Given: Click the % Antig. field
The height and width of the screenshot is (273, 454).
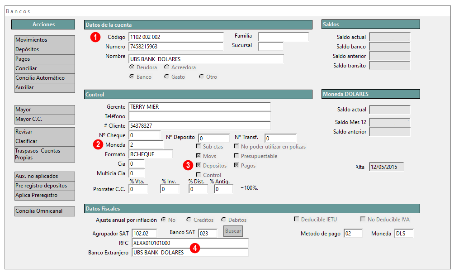Looking at the screenshot, I should 223,189.
